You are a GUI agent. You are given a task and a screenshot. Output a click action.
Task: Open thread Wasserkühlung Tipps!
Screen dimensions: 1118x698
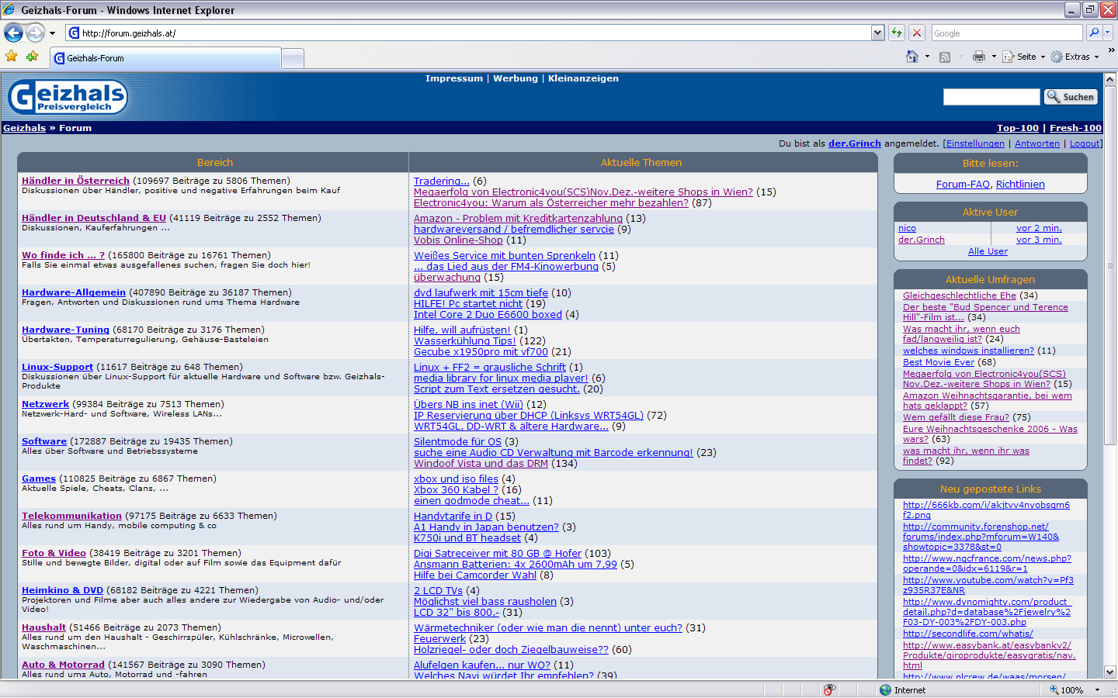click(464, 341)
